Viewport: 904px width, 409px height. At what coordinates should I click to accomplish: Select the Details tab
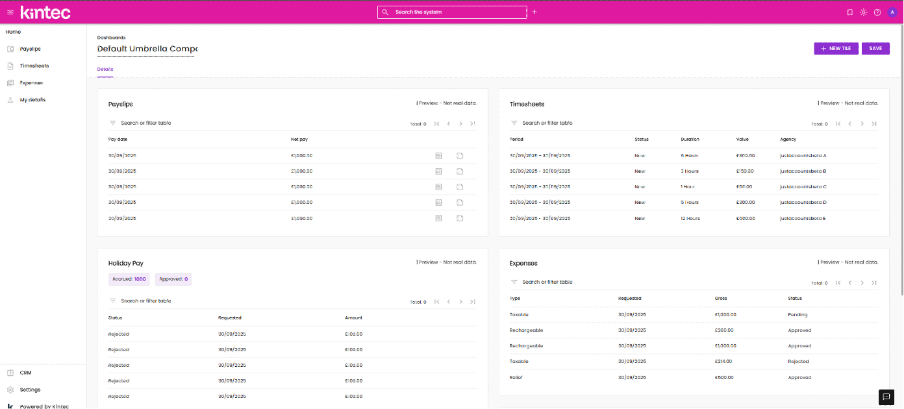[x=105, y=69]
